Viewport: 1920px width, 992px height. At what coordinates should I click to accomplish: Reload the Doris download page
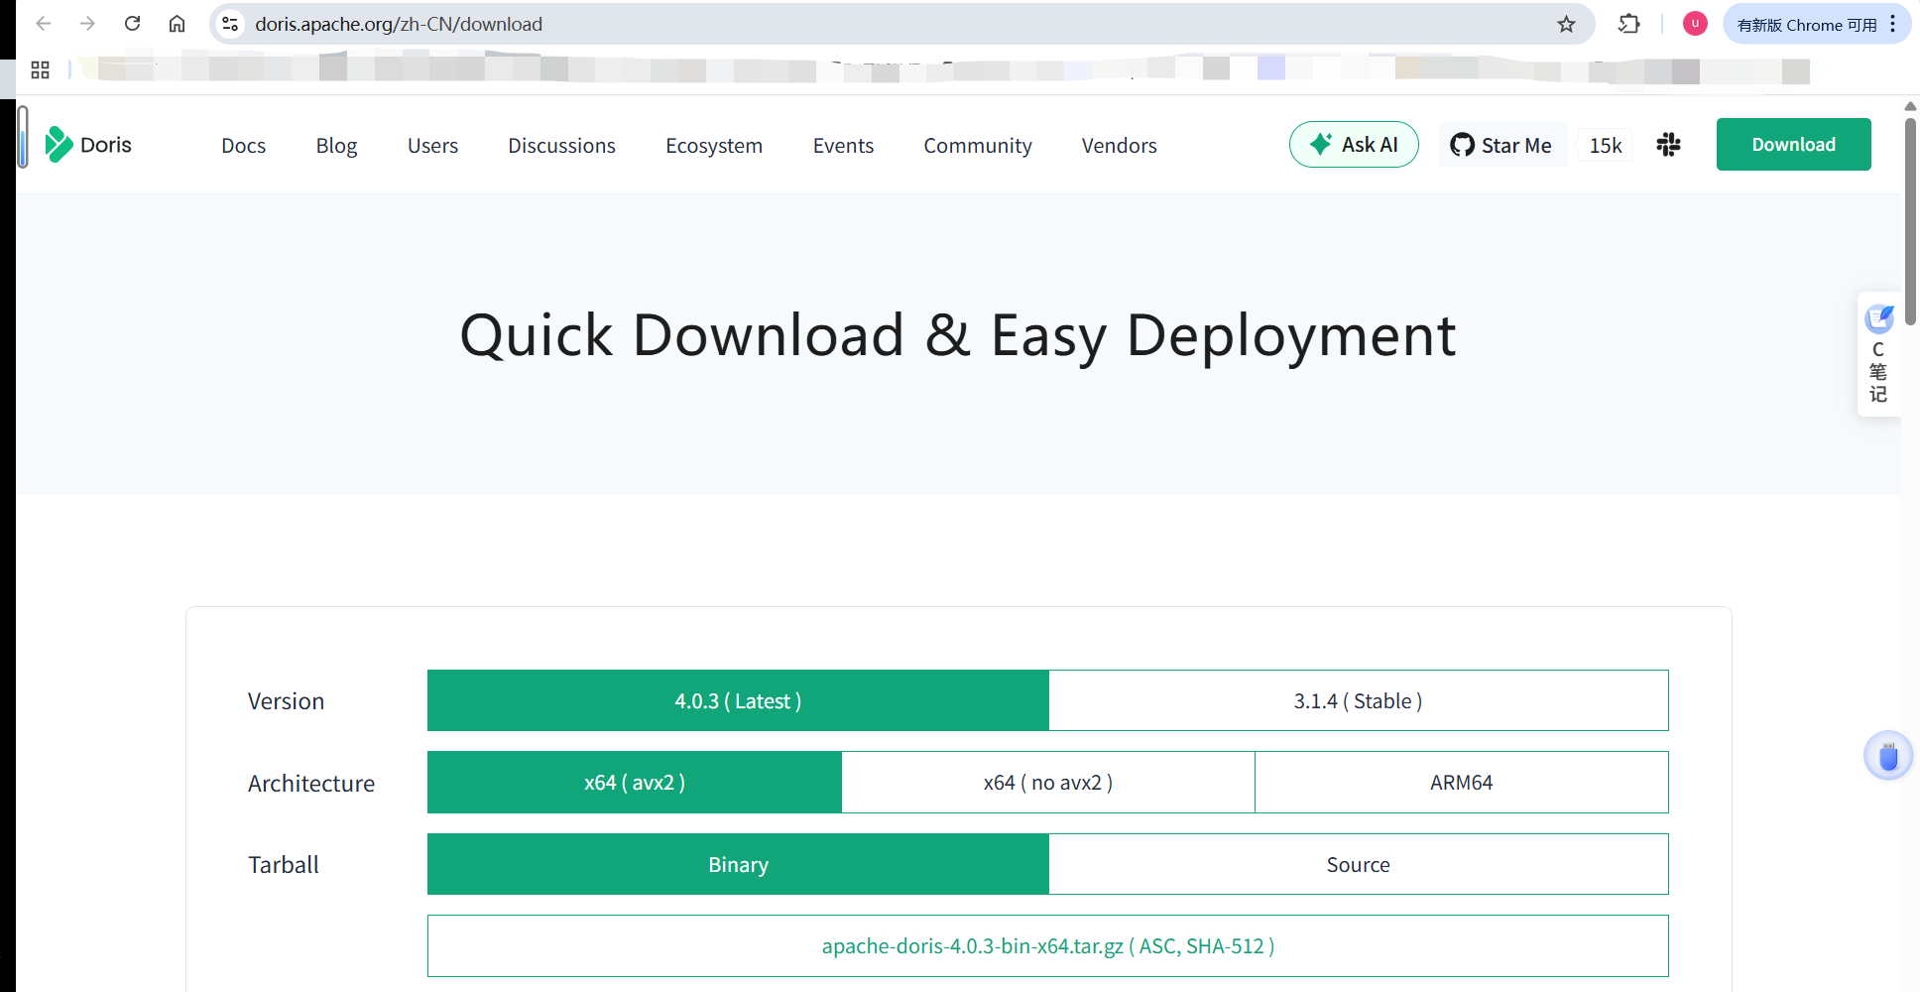click(x=133, y=24)
